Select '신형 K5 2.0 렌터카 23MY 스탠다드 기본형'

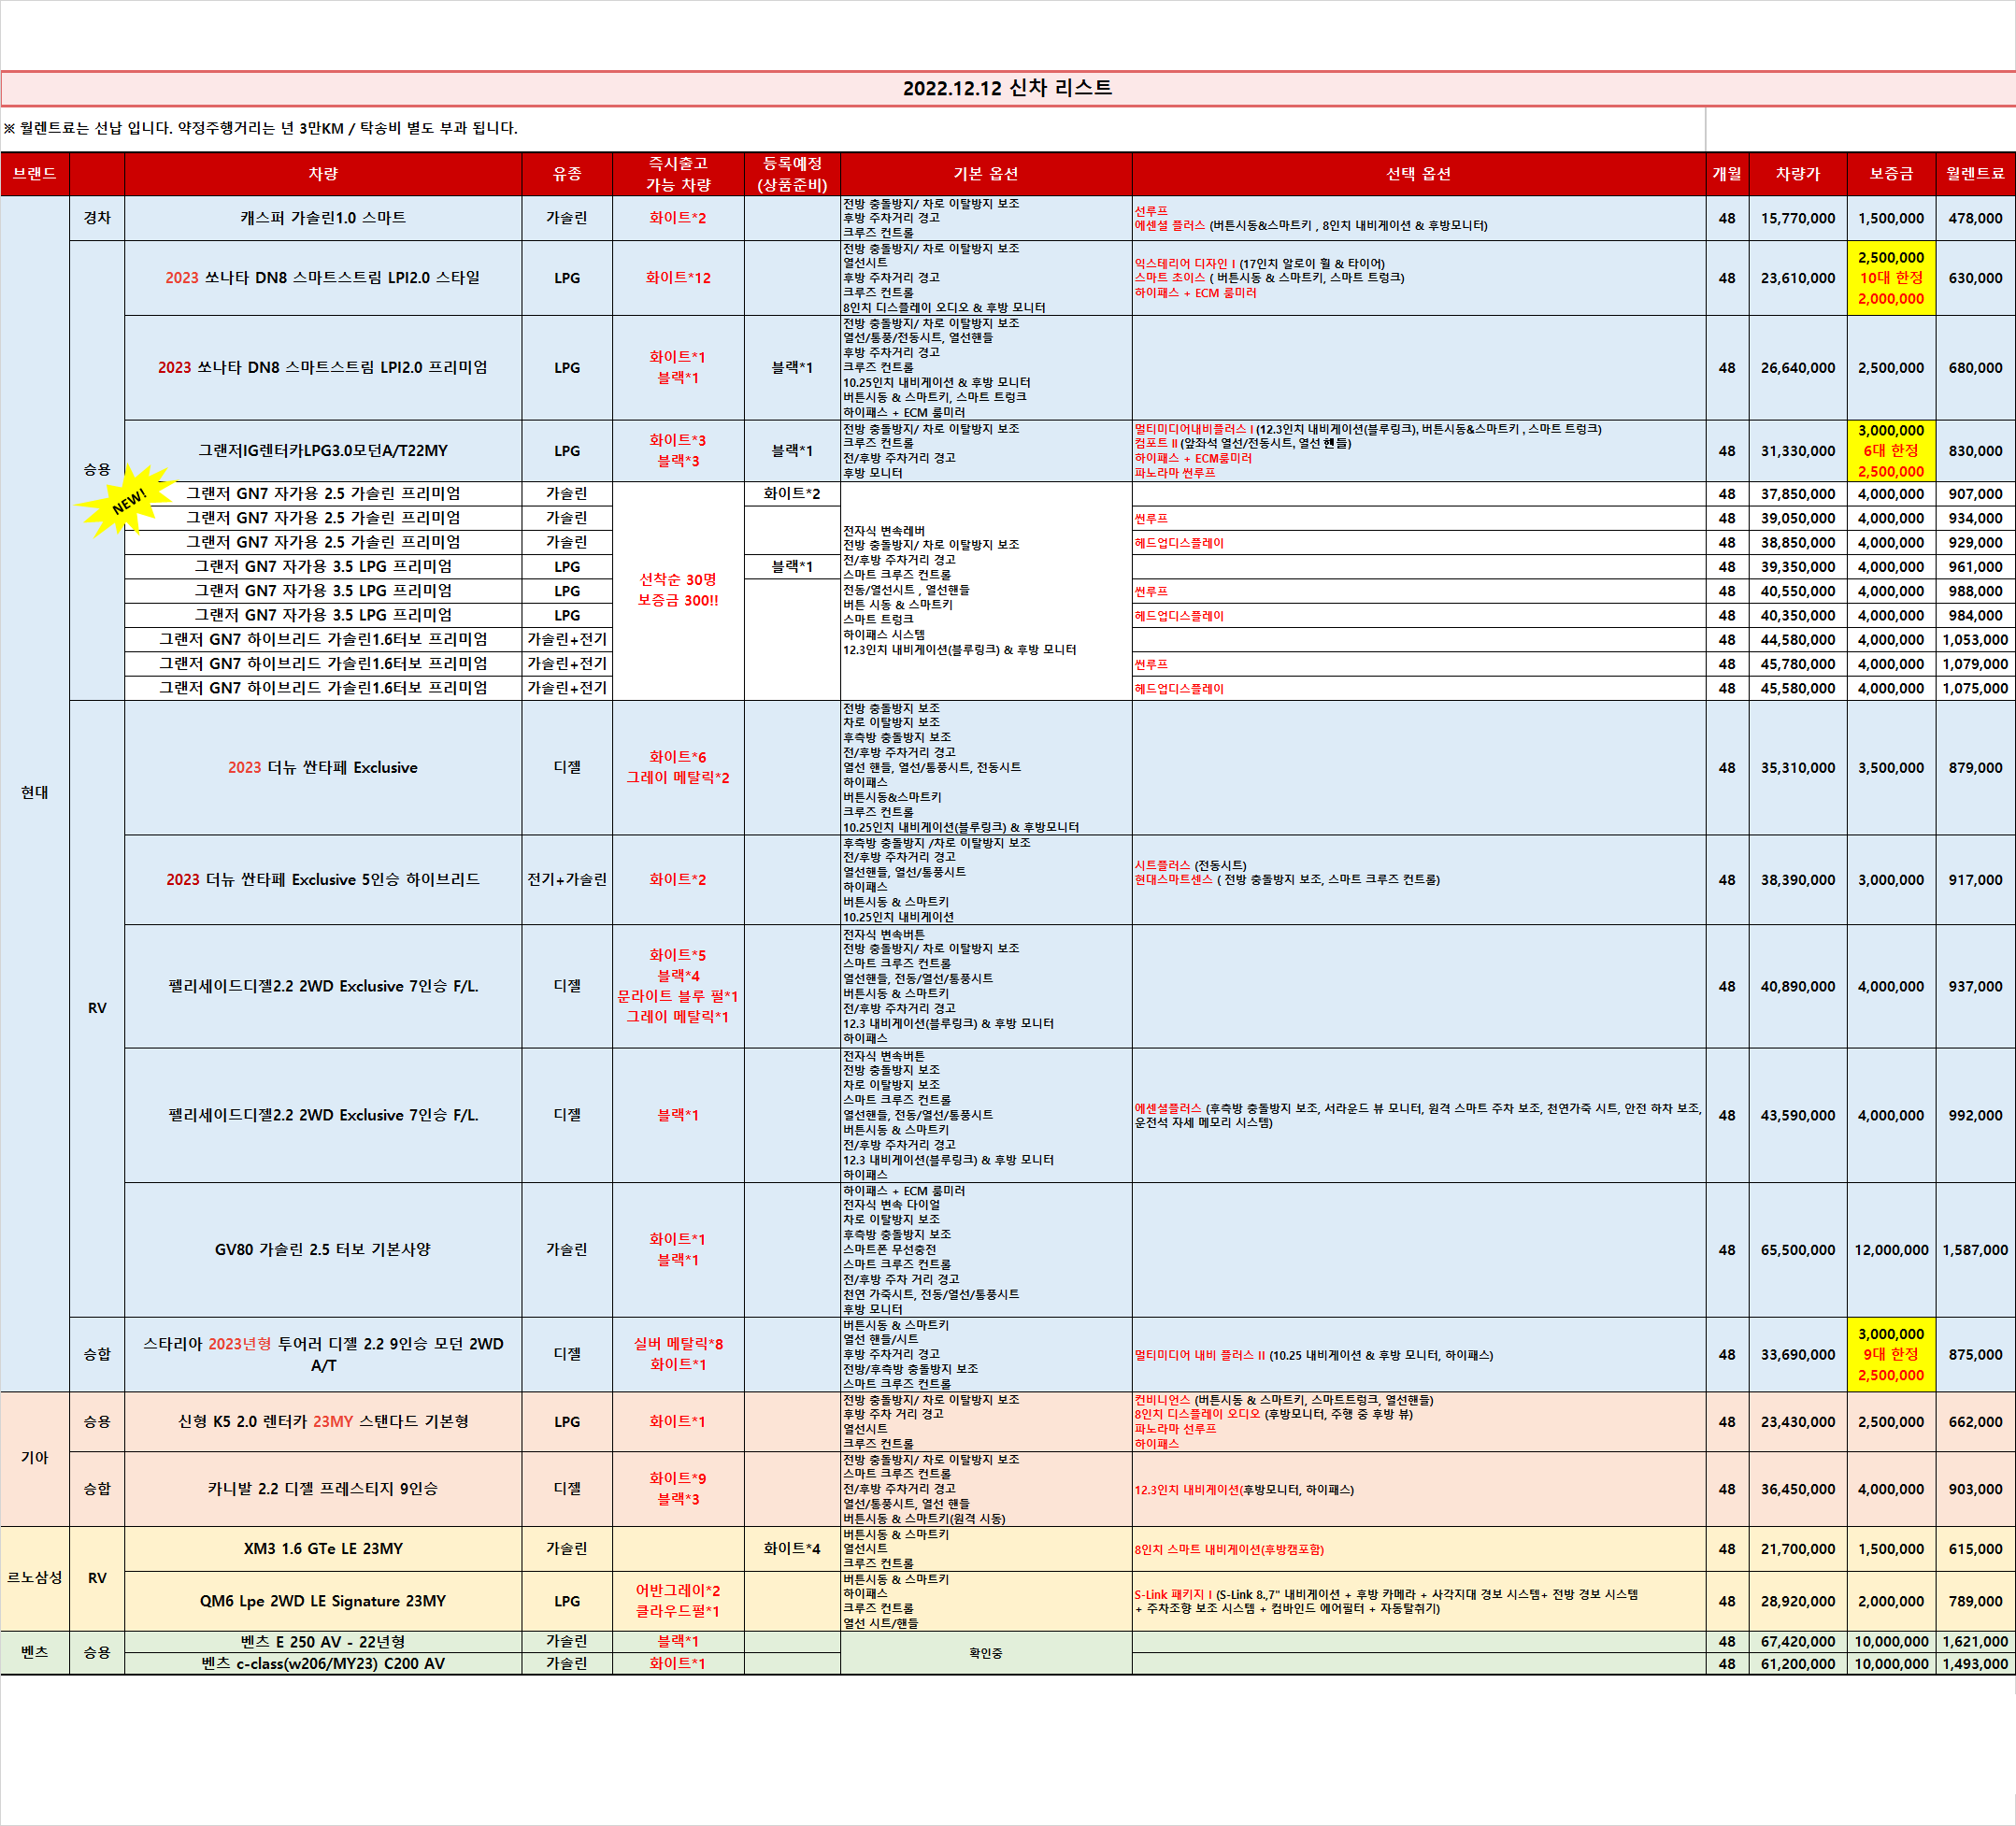pyautogui.click(x=323, y=1422)
